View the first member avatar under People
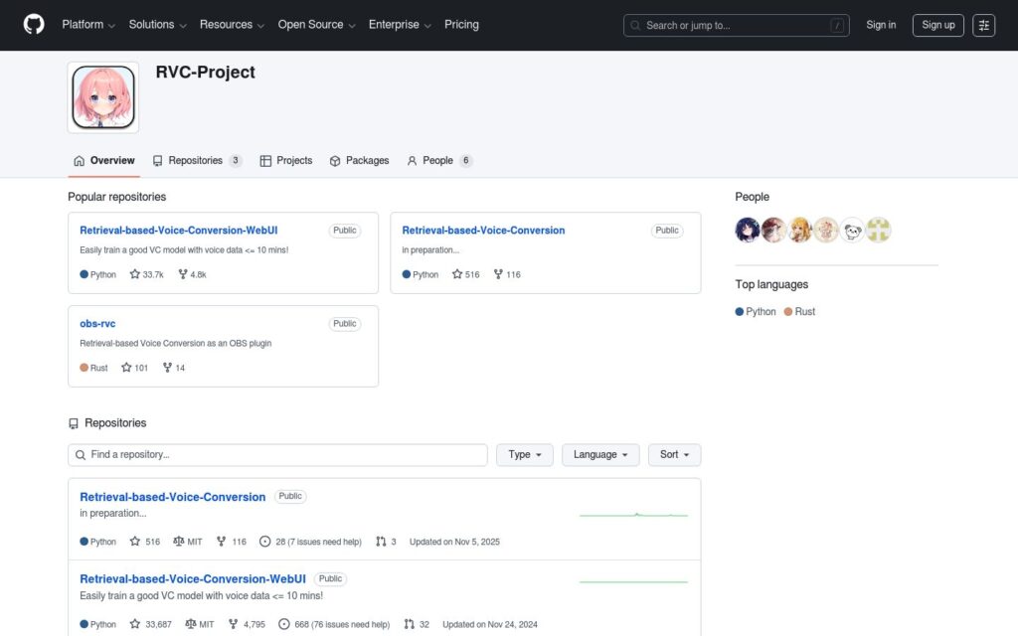 tap(748, 230)
